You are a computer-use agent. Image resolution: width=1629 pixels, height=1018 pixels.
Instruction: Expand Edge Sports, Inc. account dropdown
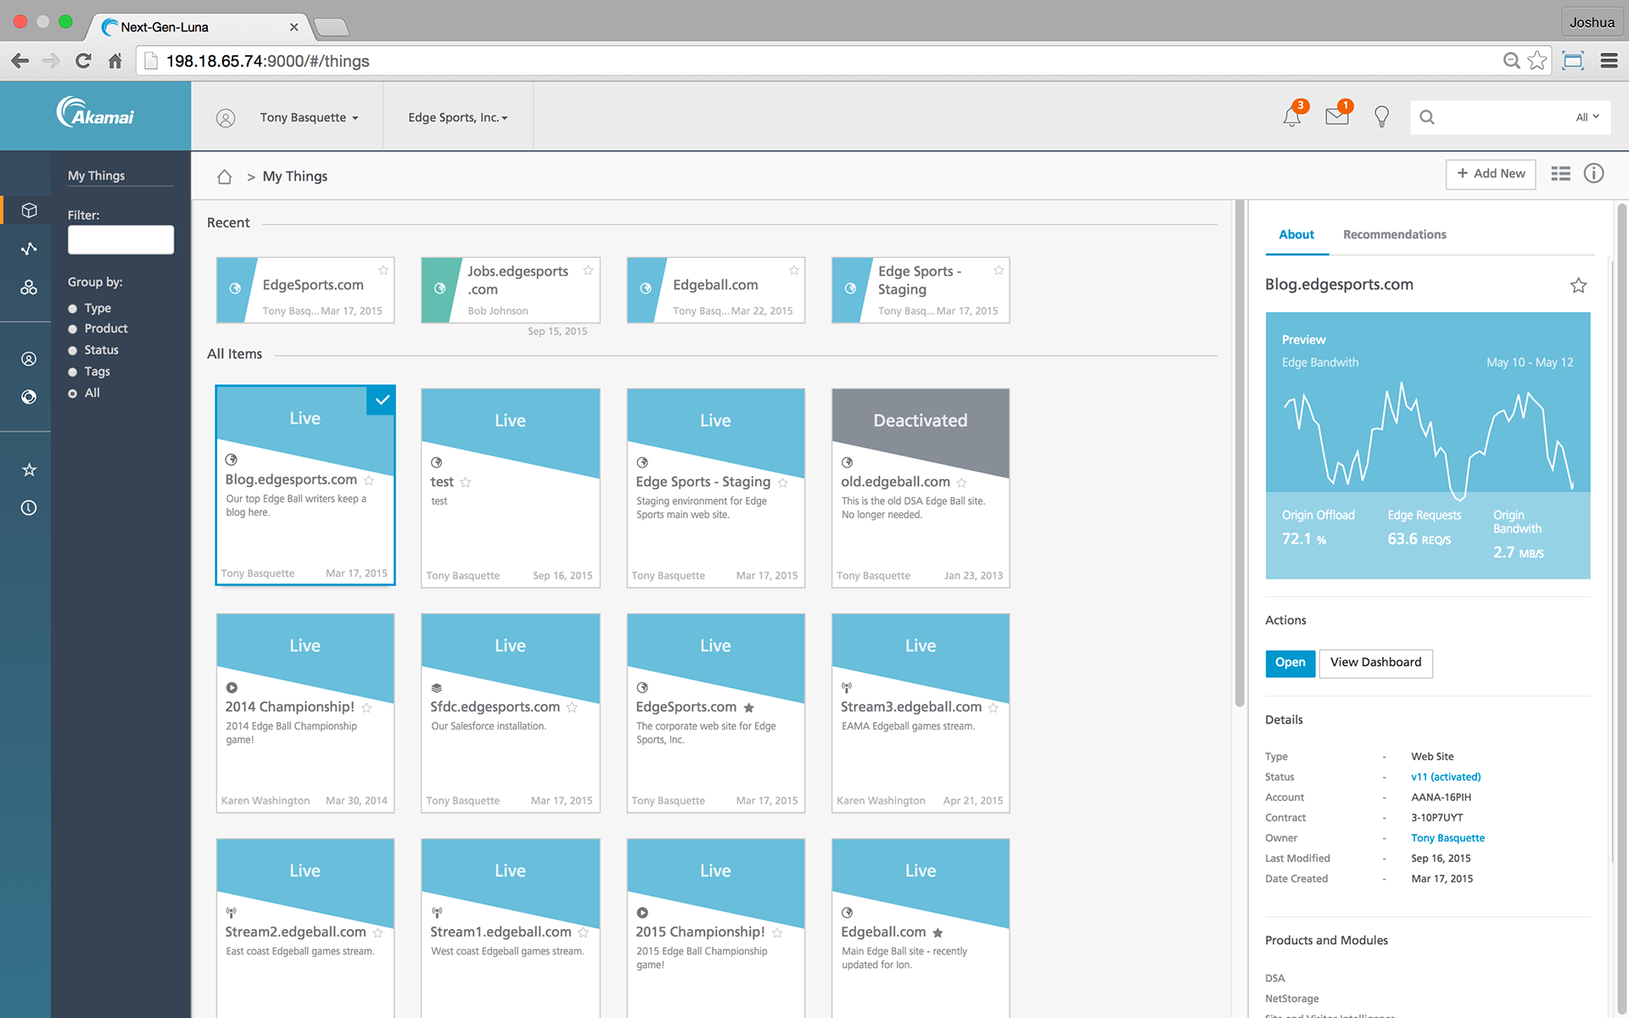(x=458, y=118)
